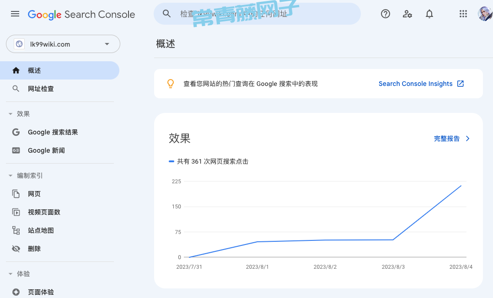Click the video pages icon beside 视频页面数

[x=16, y=212]
